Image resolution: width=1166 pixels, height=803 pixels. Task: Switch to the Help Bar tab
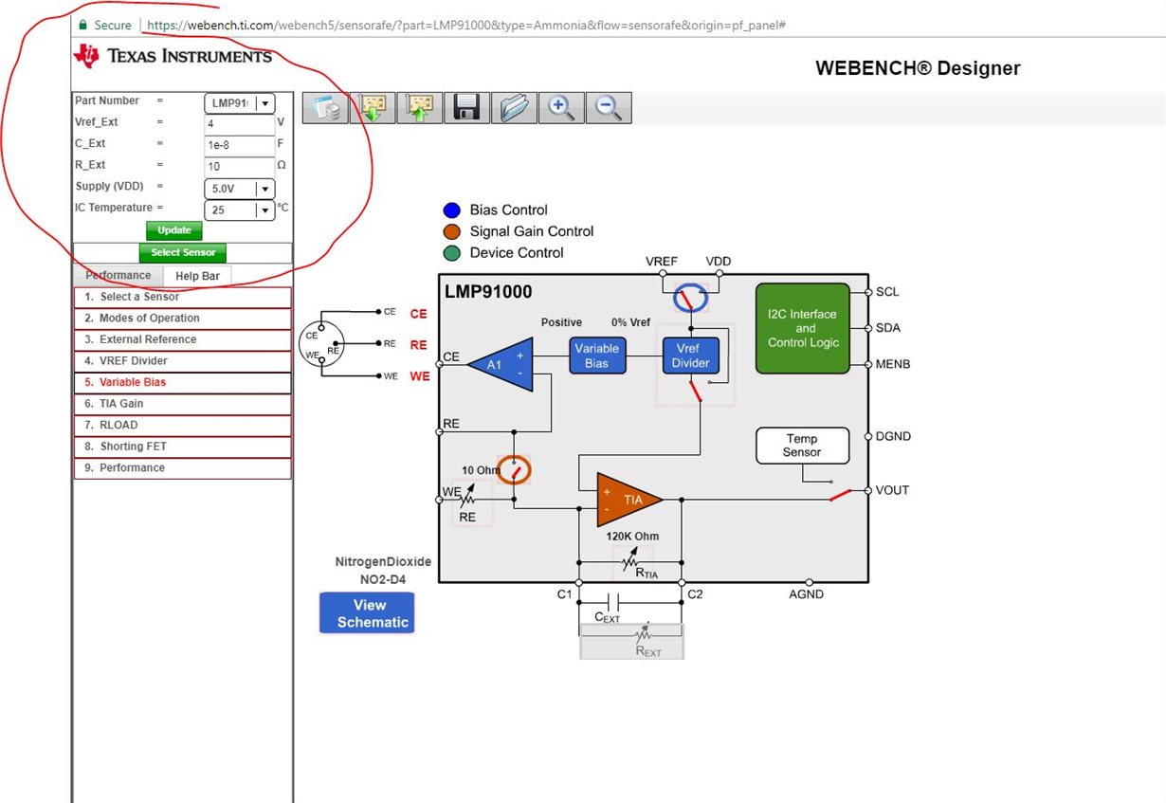coord(196,275)
